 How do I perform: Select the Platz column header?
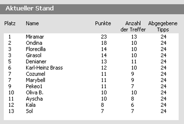10,24
